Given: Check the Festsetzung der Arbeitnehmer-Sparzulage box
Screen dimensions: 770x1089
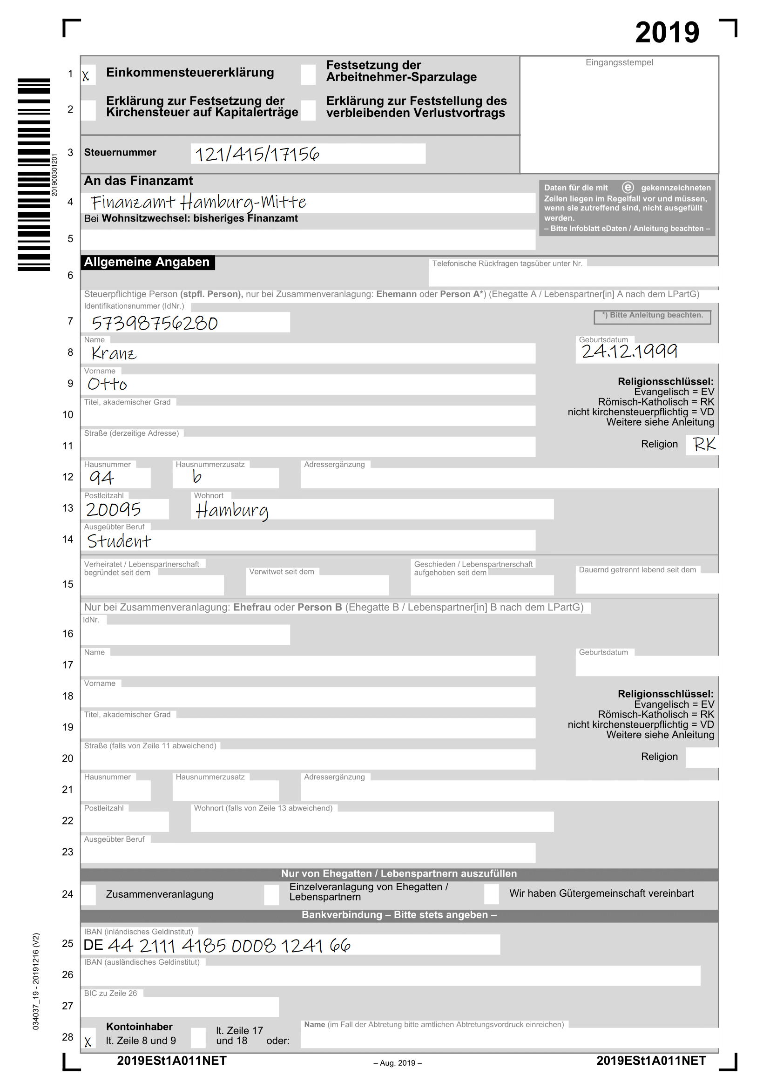Looking at the screenshot, I should tap(308, 75).
